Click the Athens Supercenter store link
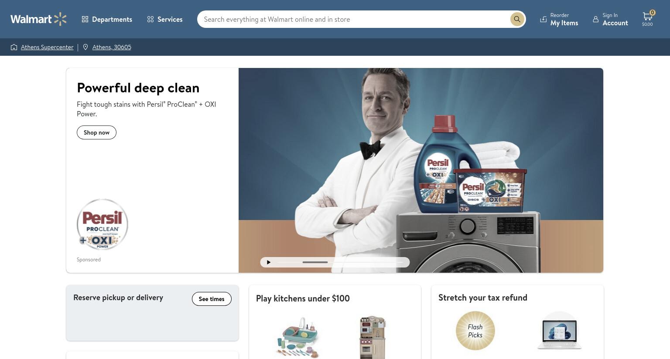The height and width of the screenshot is (359, 670). coord(47,47)
